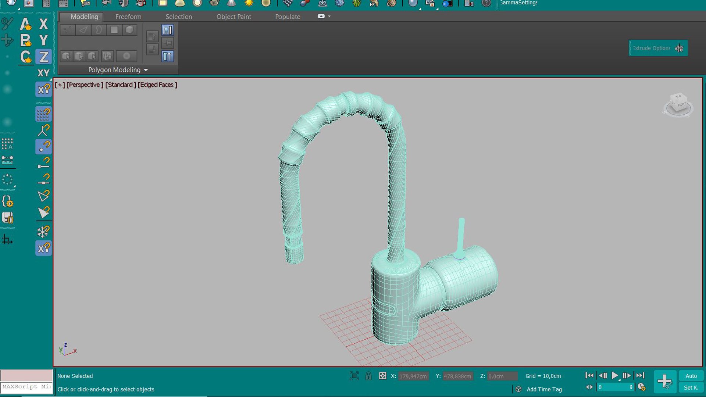706x397 pixels.
Task: Click the Isolate Selection toggle
Action: pyautogui.click(x=354, y=376)
